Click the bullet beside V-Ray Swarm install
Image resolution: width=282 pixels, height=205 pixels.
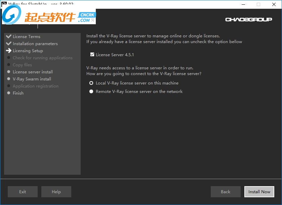click(x=8, y=79)
